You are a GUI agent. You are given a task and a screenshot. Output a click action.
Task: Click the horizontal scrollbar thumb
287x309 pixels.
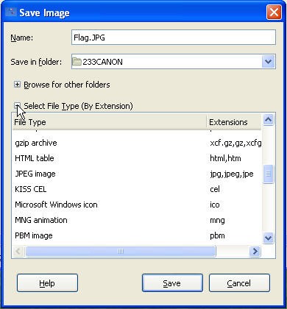[x=121, y=251]
